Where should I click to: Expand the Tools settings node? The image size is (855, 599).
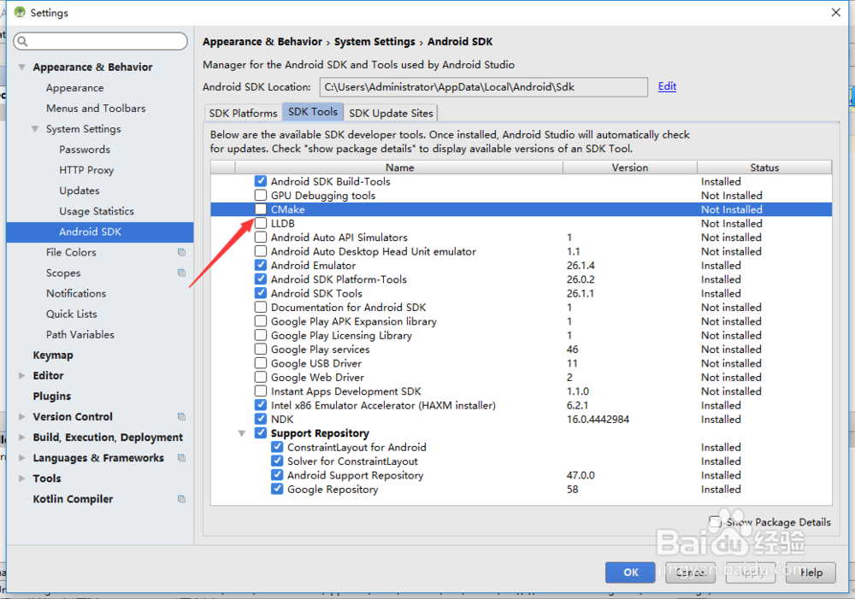[22, 479]
